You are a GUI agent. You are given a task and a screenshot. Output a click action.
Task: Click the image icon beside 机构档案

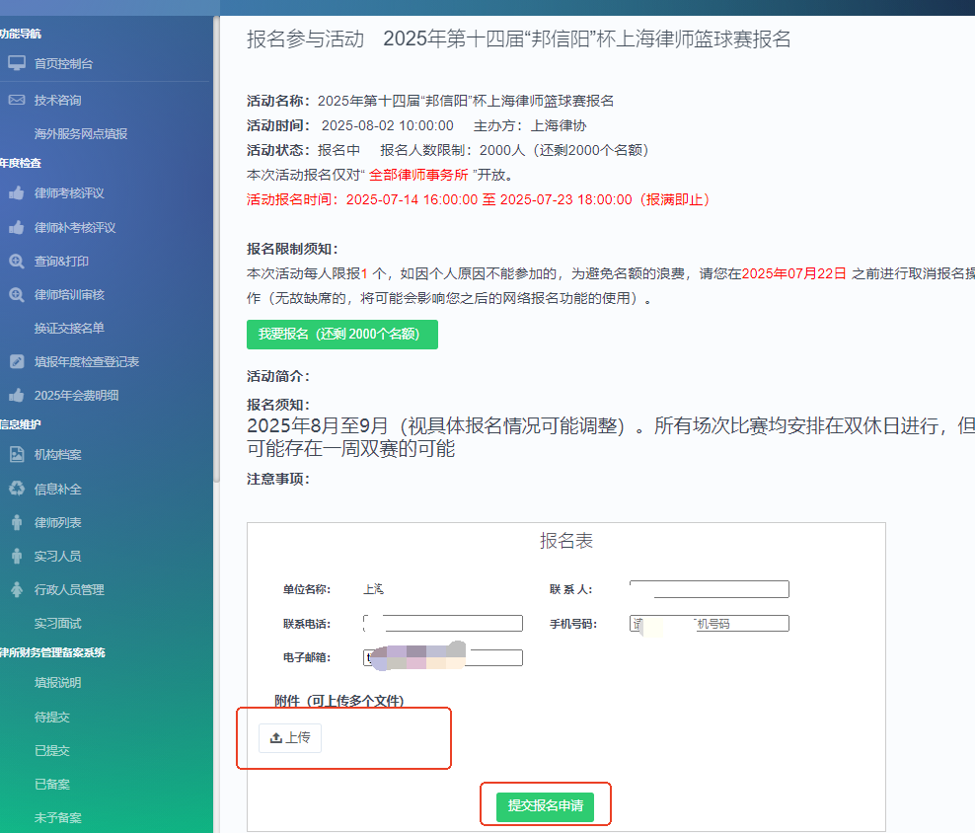(17, 455)
